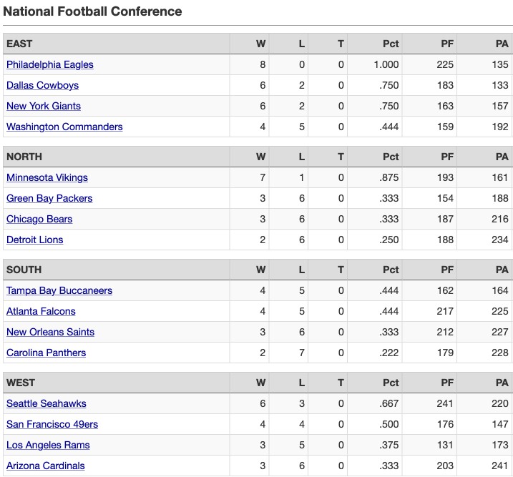Viewport: 513px width, 477px height.
Task: Open the Seattle Seahawks team link
Action: pos(47,403)
